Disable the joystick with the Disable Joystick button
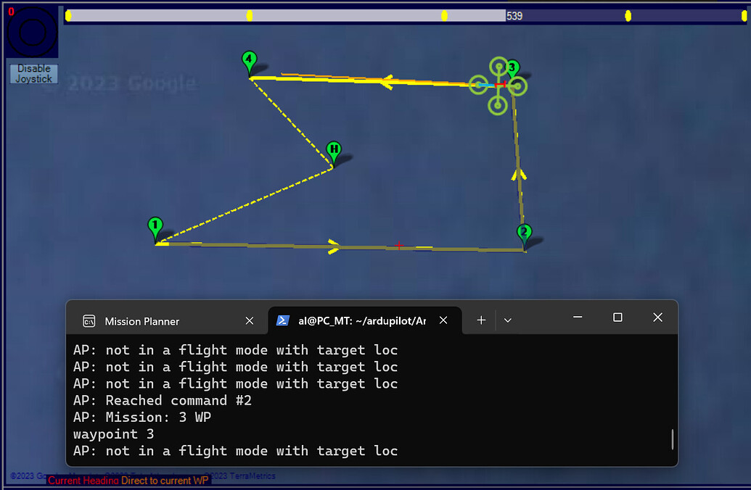The width and height of the screenshot is (751, 490). pyautogui.click(x=33, y=73)
